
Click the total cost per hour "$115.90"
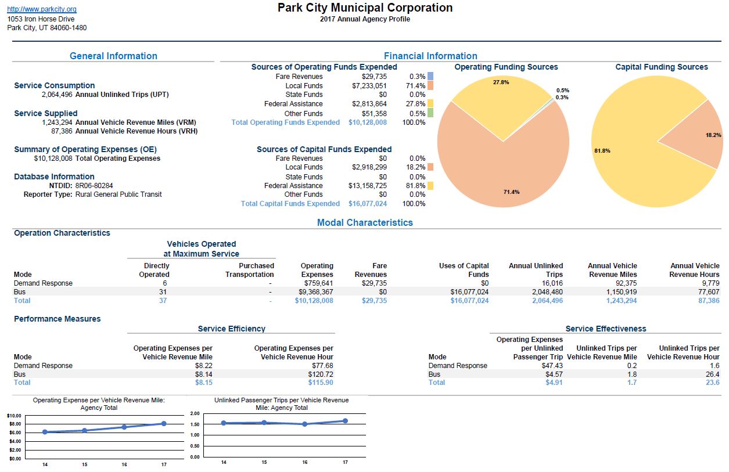(321, 383)
